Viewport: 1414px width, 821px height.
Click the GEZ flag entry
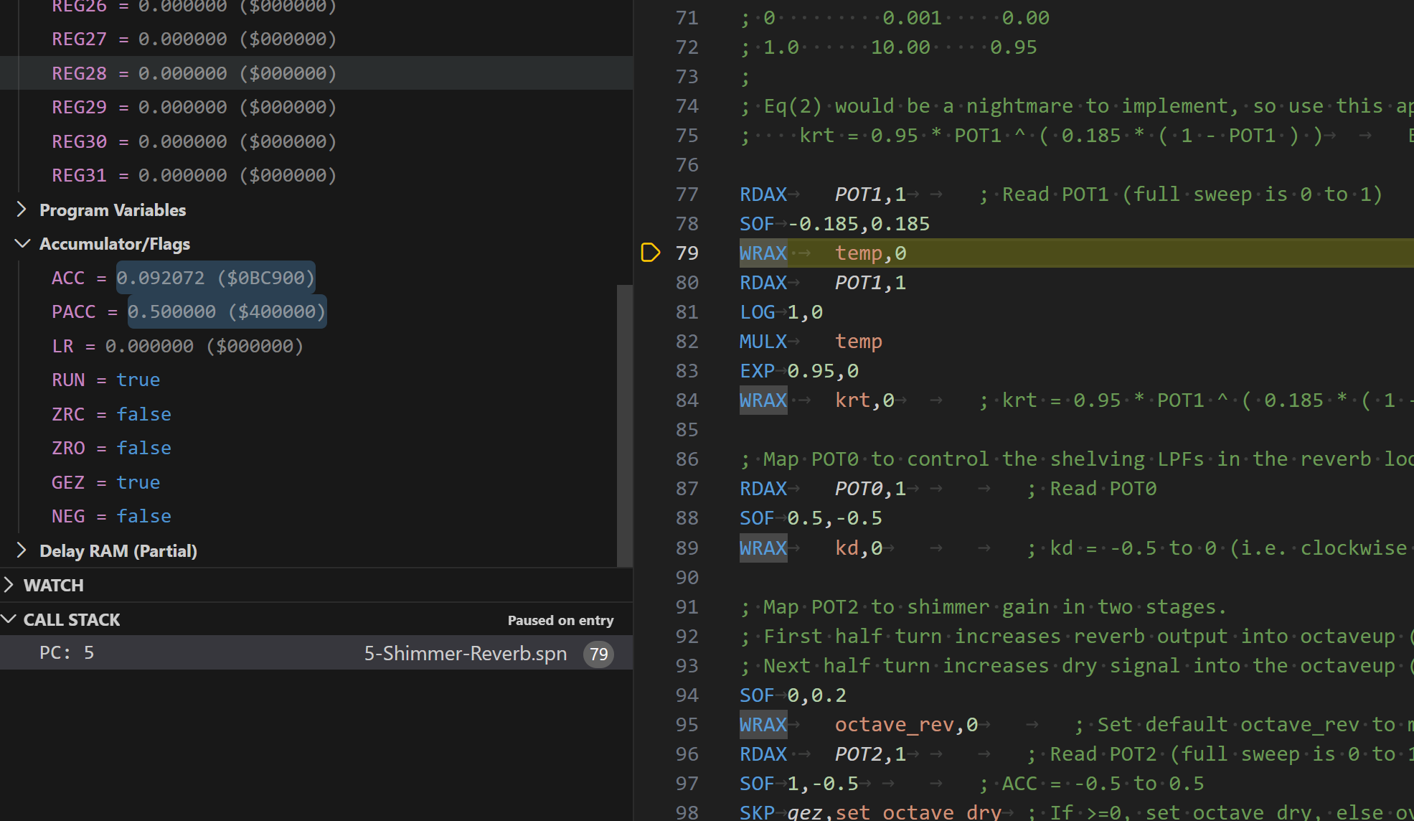click(x=69, y=482)
